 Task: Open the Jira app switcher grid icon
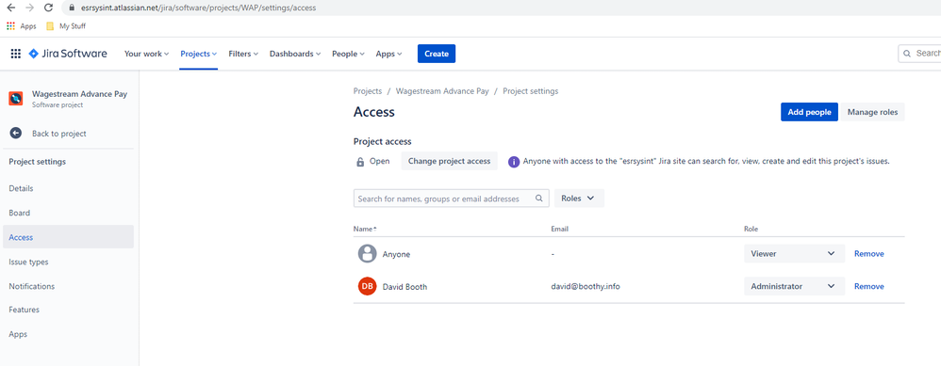tap(16, 54)
